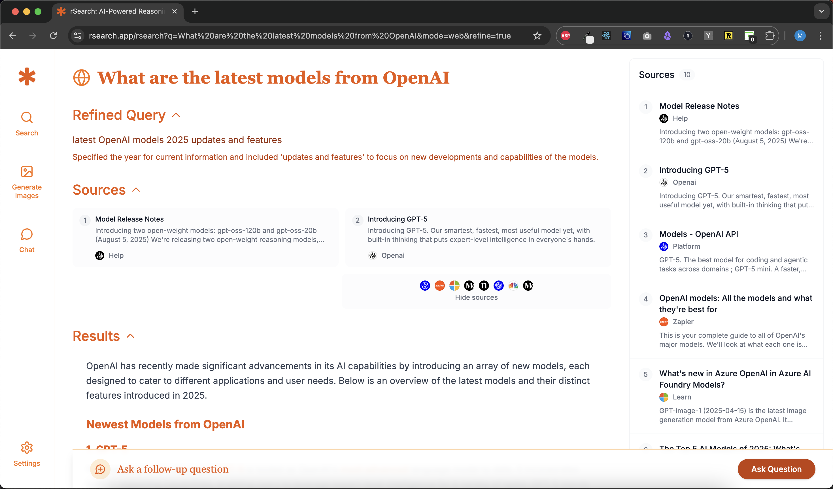This screenshot has width=833, height=489.
Task: Click the browser reload button
Action: (x=53, y=36)
